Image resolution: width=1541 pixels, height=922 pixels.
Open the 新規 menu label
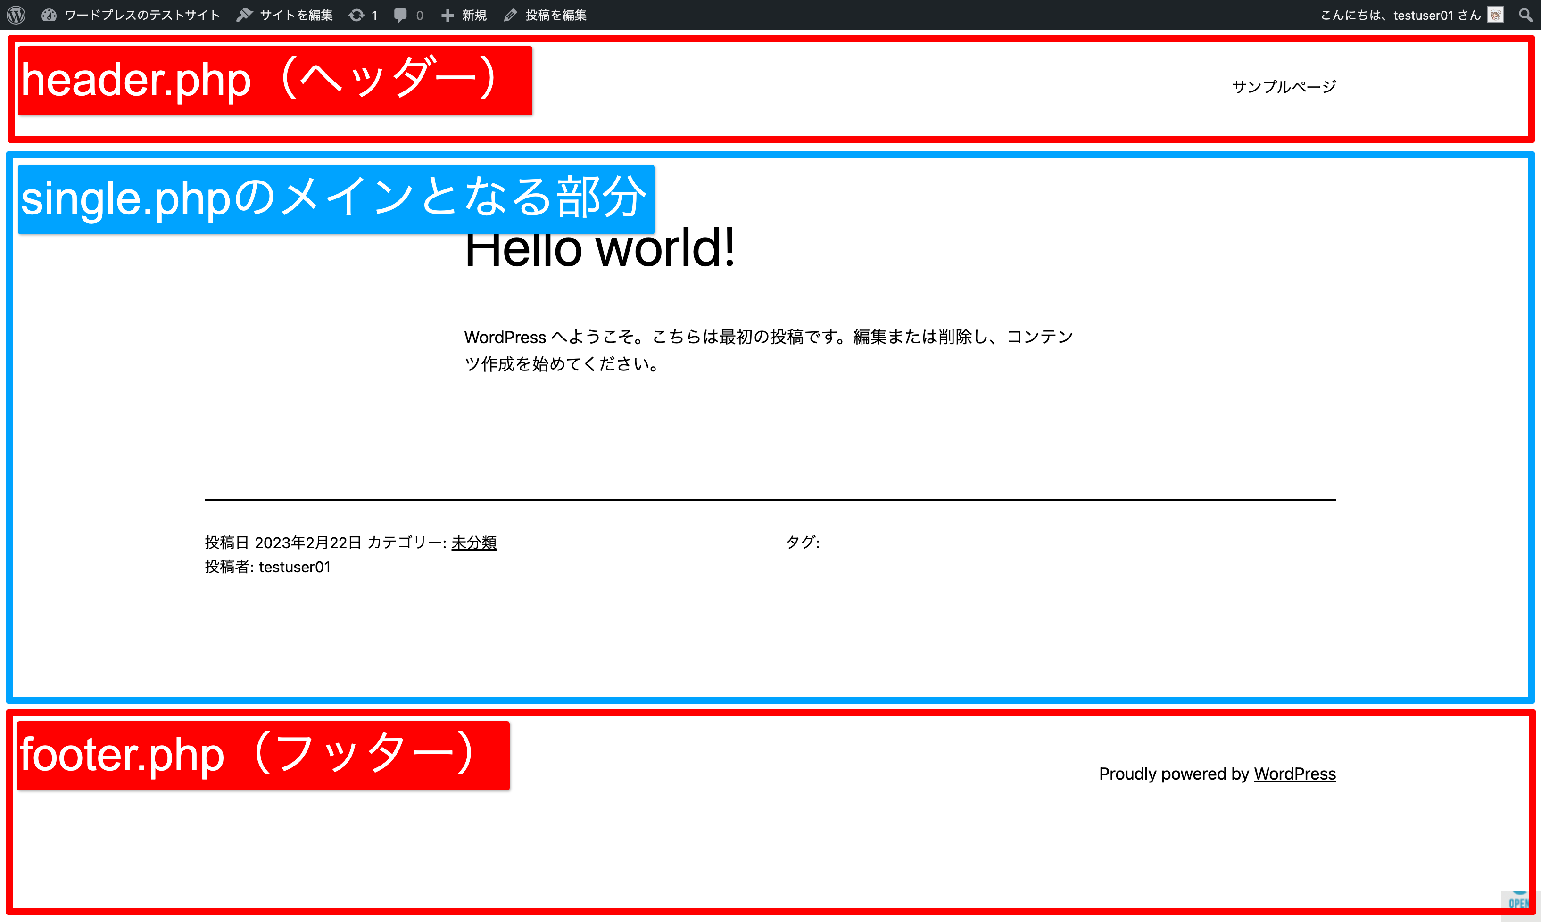pyautogui.click(x=474, y=15)
